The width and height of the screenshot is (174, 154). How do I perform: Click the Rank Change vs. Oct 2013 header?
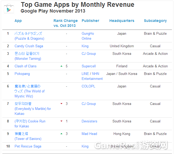[65, 23]
